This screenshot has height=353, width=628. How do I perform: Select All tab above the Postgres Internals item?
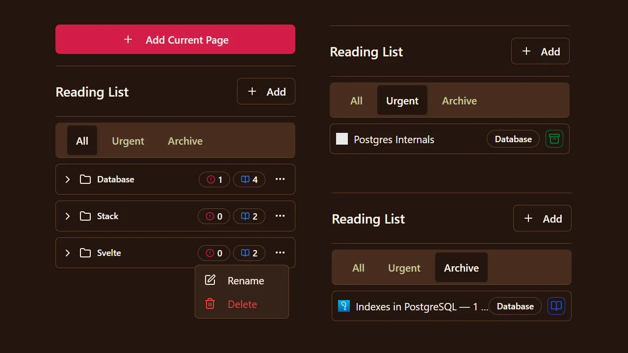point(356,101)
